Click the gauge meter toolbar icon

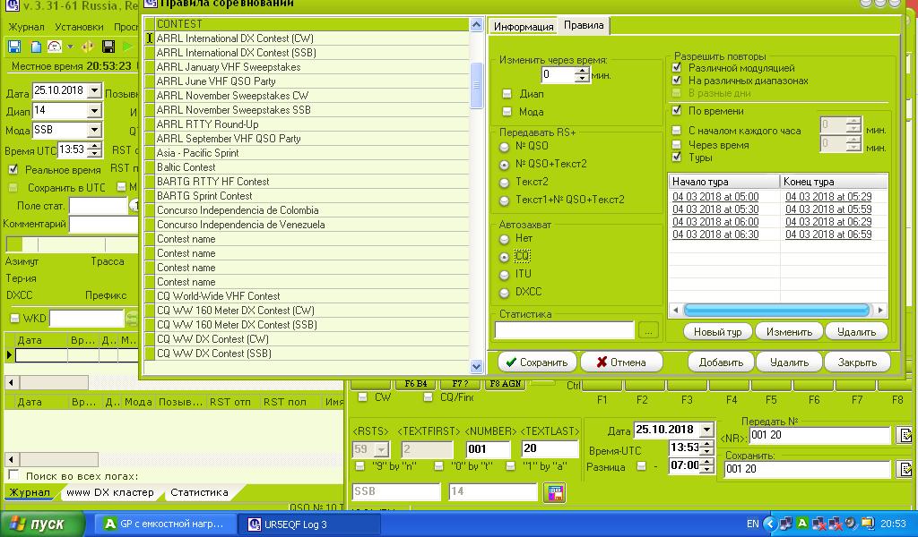coord(56,47)
